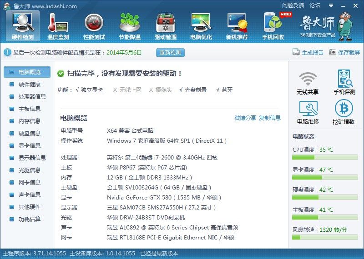The width and height of the screenshot is (364, 259).
Task: Open the 电脑优化 PC optimization icon
Action: (x=201, y=26)
